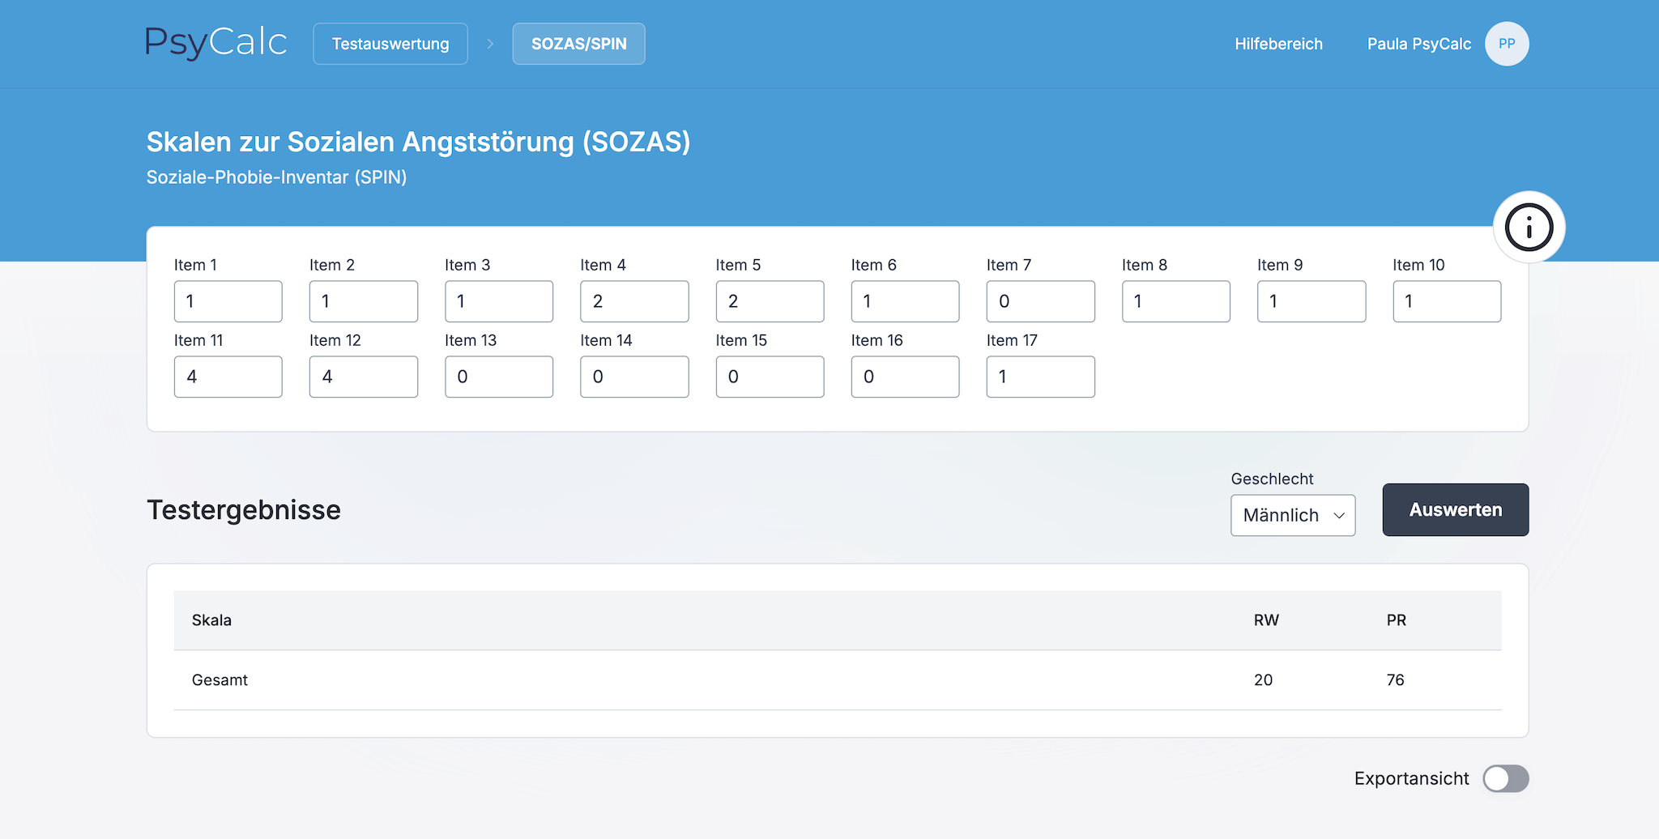This screenshot has width=1659, height=839.
Task: Click the Paula PsyCalc username
Action: click(x=1418, y=44)
